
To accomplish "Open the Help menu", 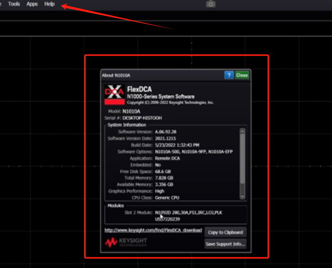I will 49,4.
